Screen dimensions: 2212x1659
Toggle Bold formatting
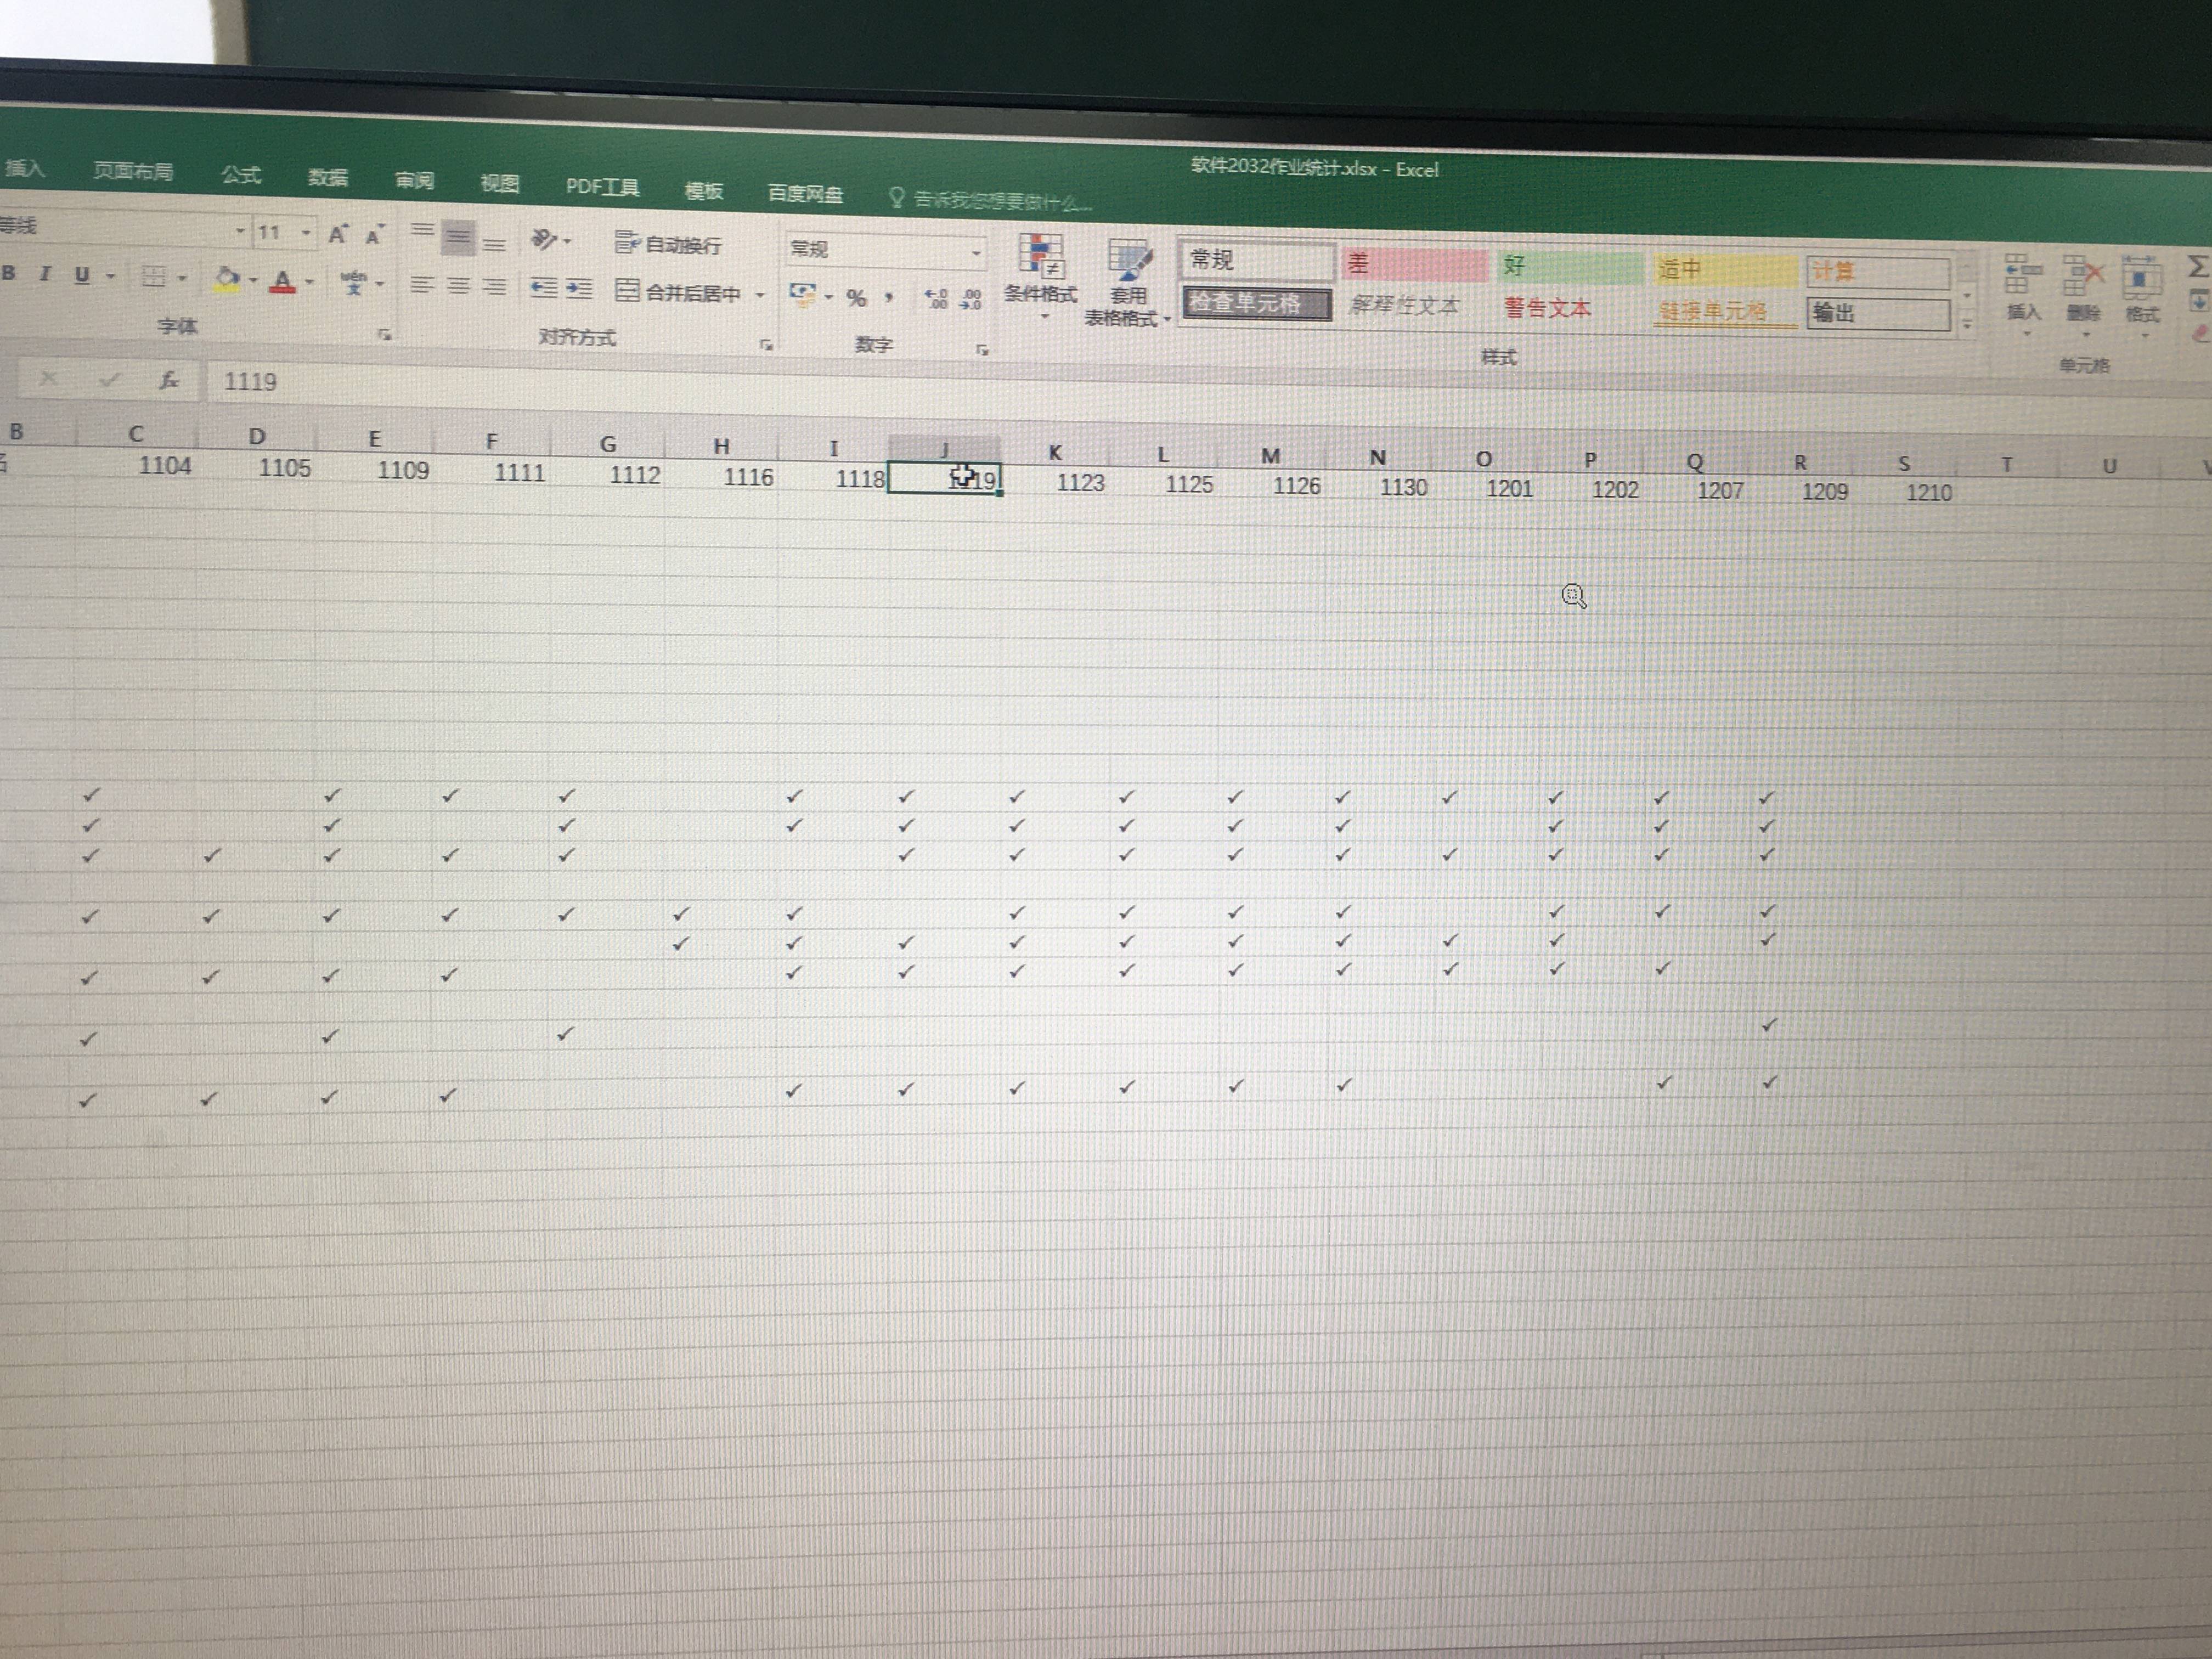click(x=9, y=272)
